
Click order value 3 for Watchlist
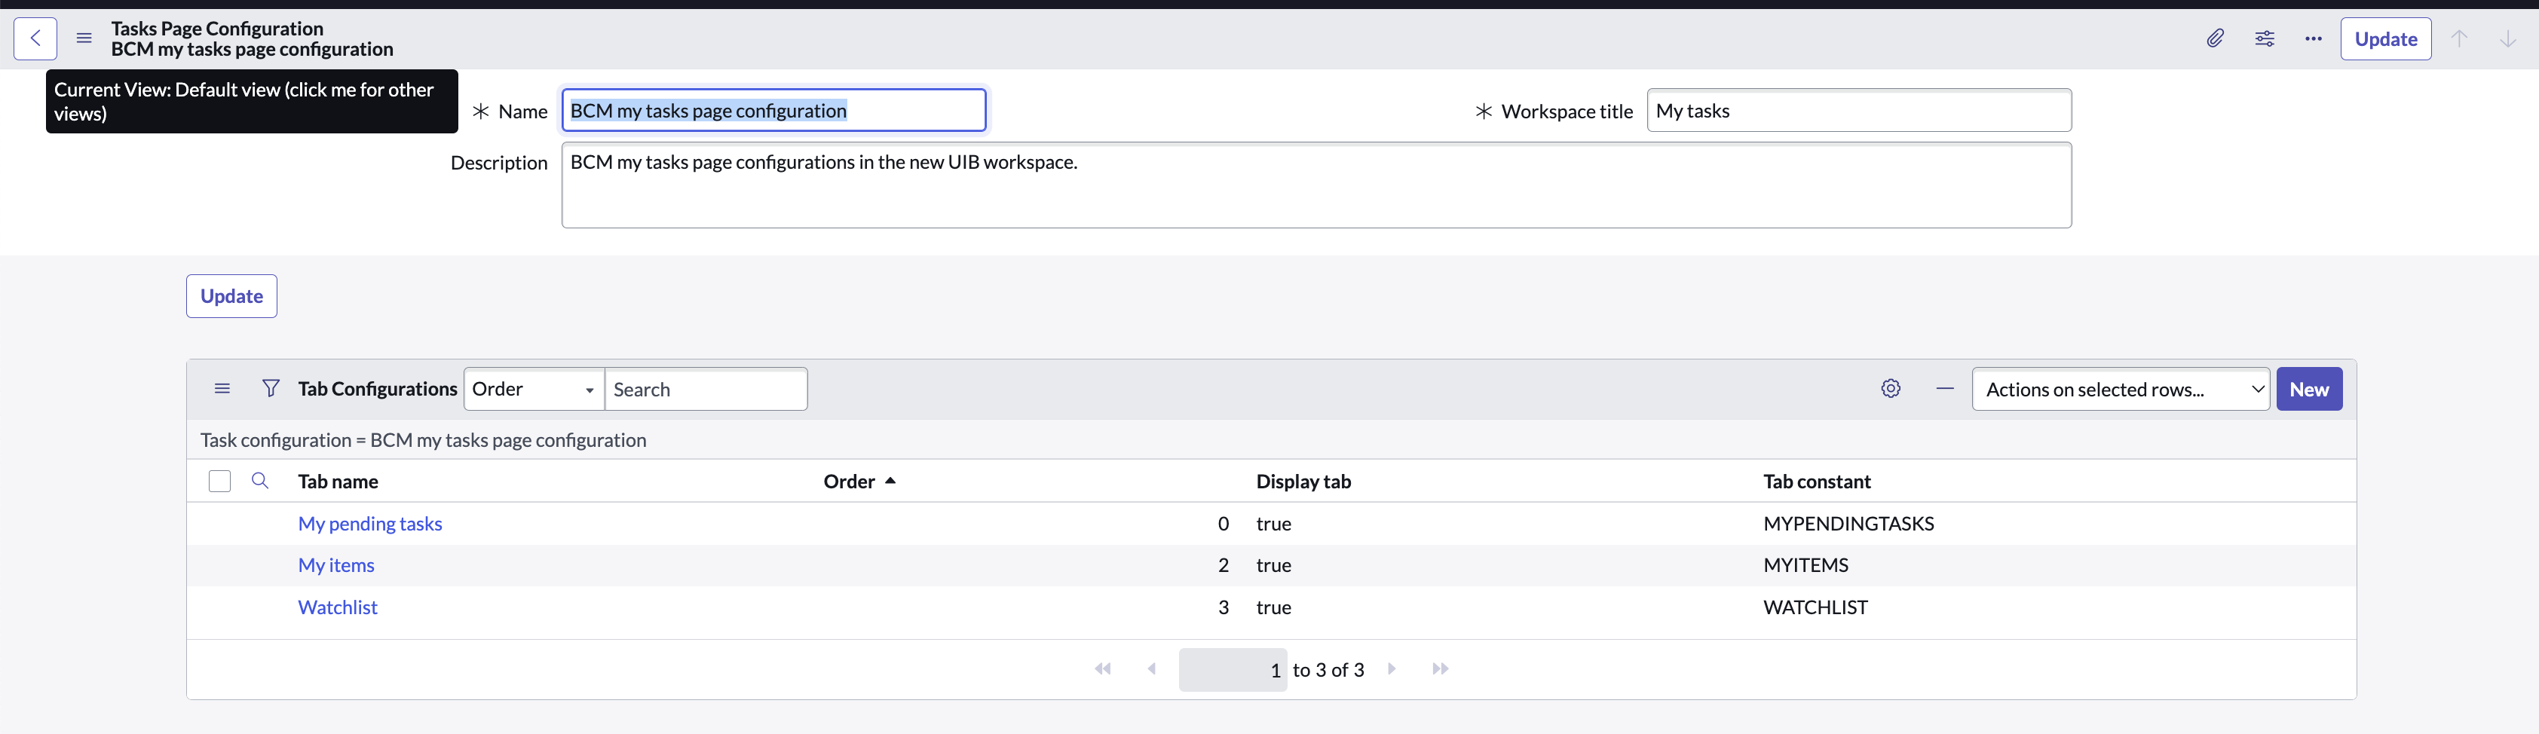point(1224,607)
